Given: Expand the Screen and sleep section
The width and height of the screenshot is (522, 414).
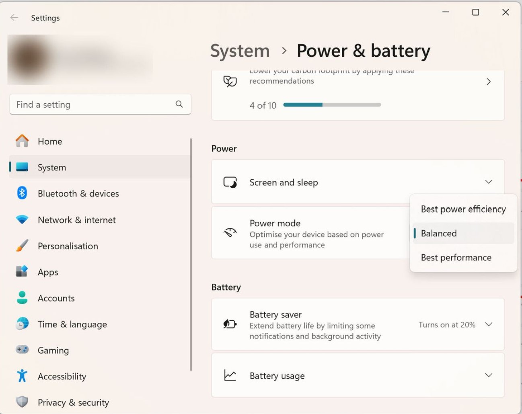Looking at the screenshot, I should coord(489,182).
